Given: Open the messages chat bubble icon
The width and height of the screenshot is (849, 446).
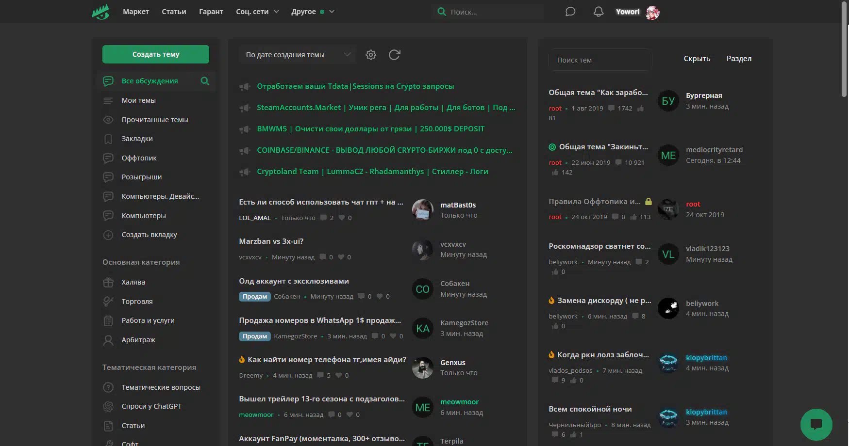Looking at the screenshot, I should pyautogui.click(x=570, y=12).
